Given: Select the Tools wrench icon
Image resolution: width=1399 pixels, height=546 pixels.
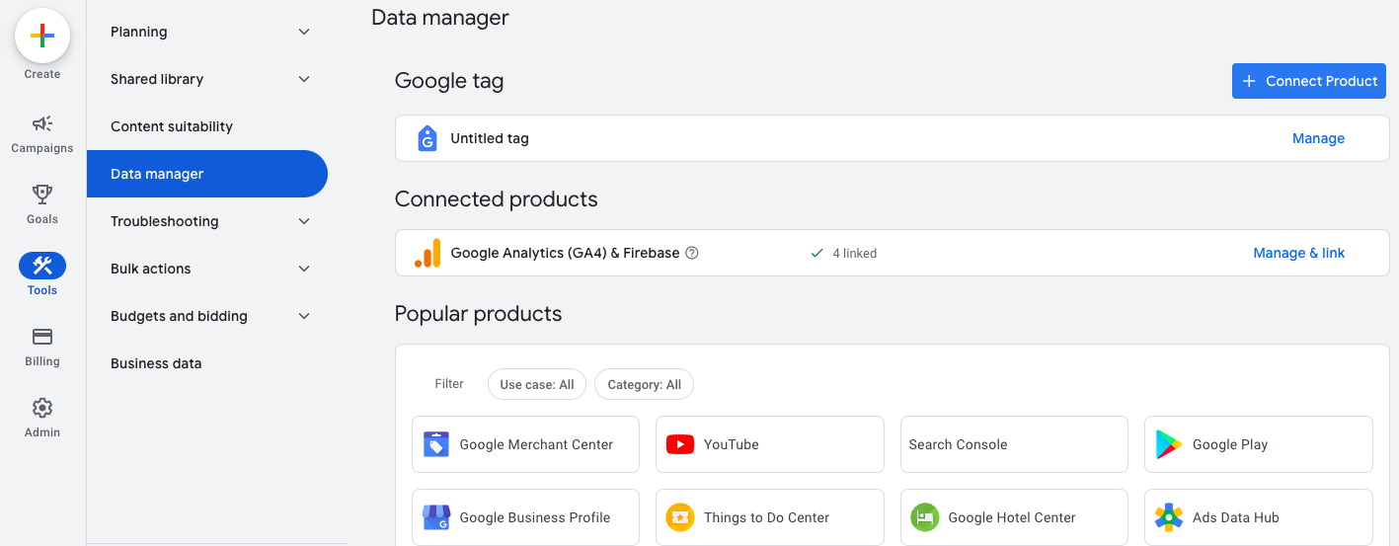Looking at the screenshot, I should (42, 266).
